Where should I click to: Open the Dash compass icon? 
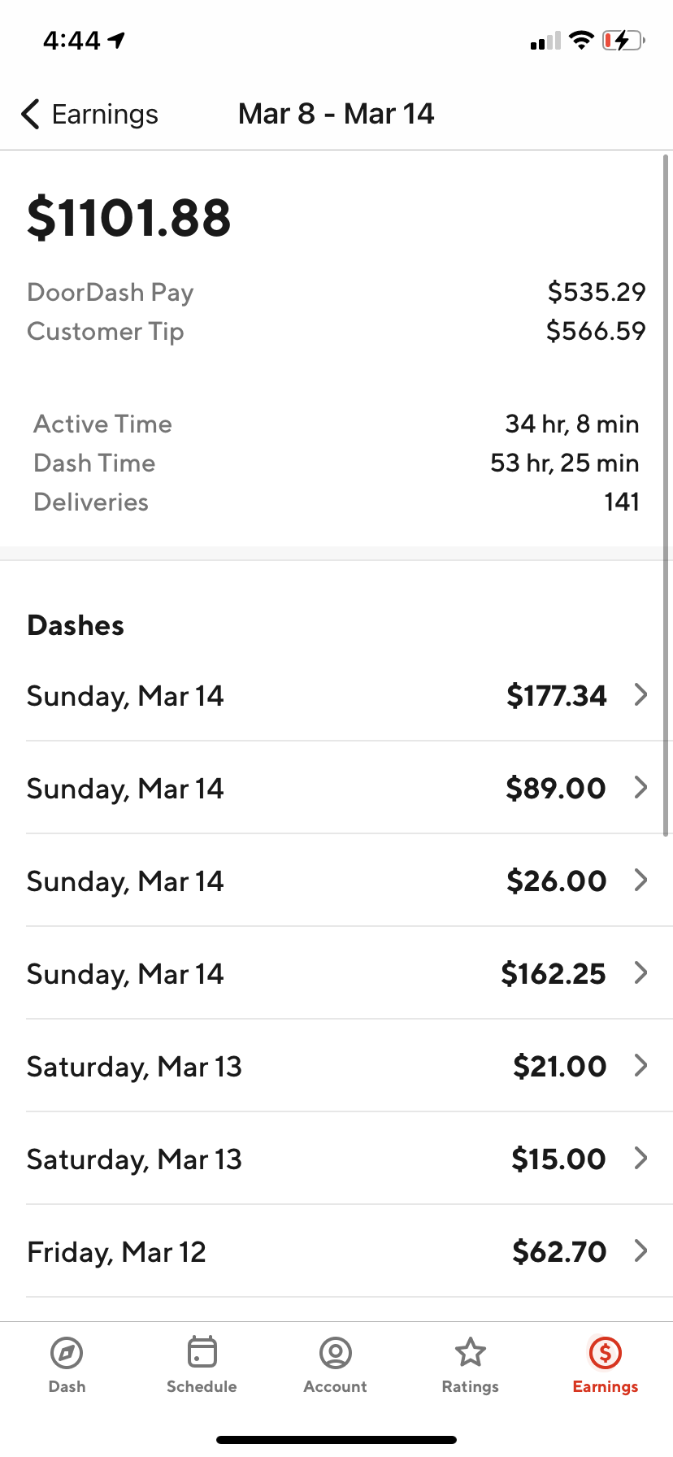click(x=67, y=1353)
